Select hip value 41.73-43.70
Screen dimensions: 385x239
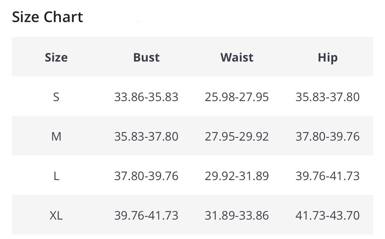(x=327, y=216)
